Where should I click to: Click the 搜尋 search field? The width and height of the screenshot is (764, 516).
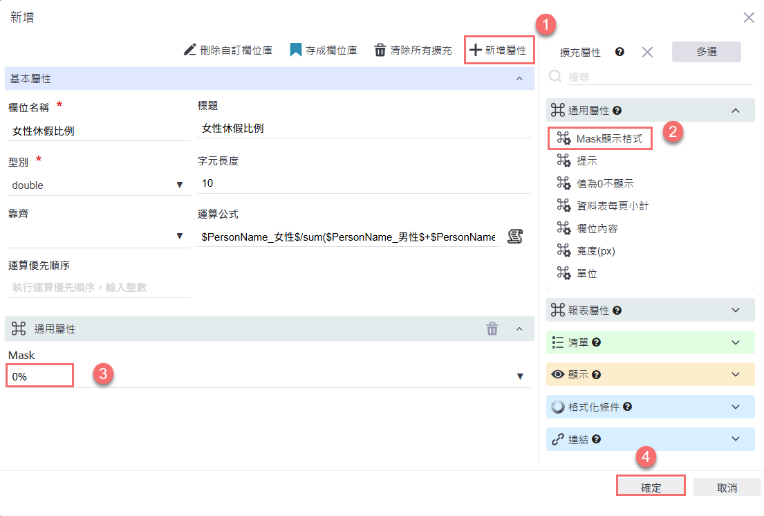coord(657,77)
